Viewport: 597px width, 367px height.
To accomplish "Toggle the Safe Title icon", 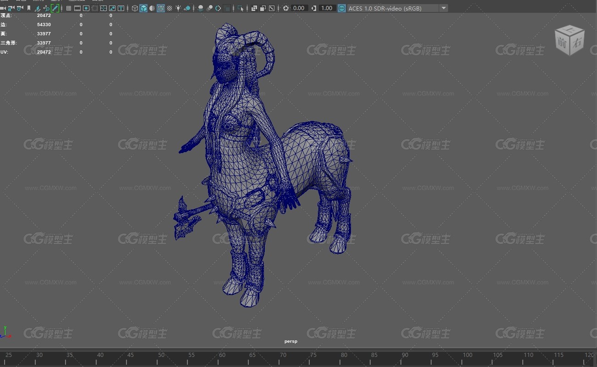I will pyautogui.click(x=120, y=8).
